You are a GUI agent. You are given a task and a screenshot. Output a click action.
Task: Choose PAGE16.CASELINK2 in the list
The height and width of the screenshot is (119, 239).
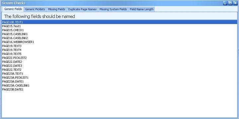coord(119,38)
